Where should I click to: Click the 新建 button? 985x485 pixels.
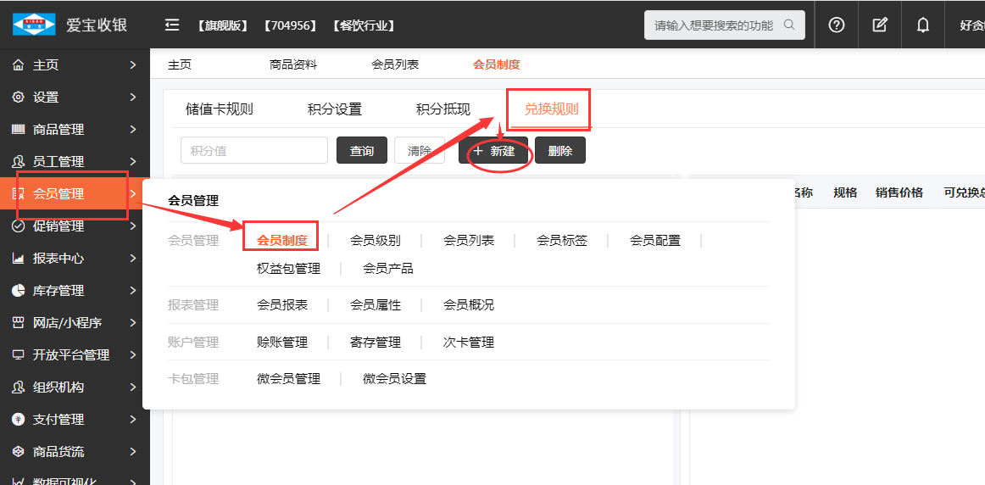pyautogui.click(x=493, y=151)
